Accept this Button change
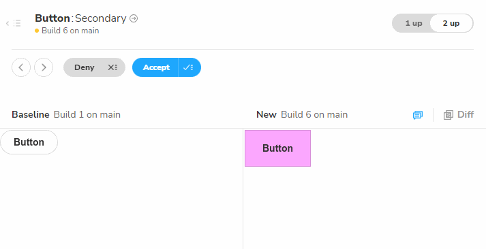 tap(156, 67)
